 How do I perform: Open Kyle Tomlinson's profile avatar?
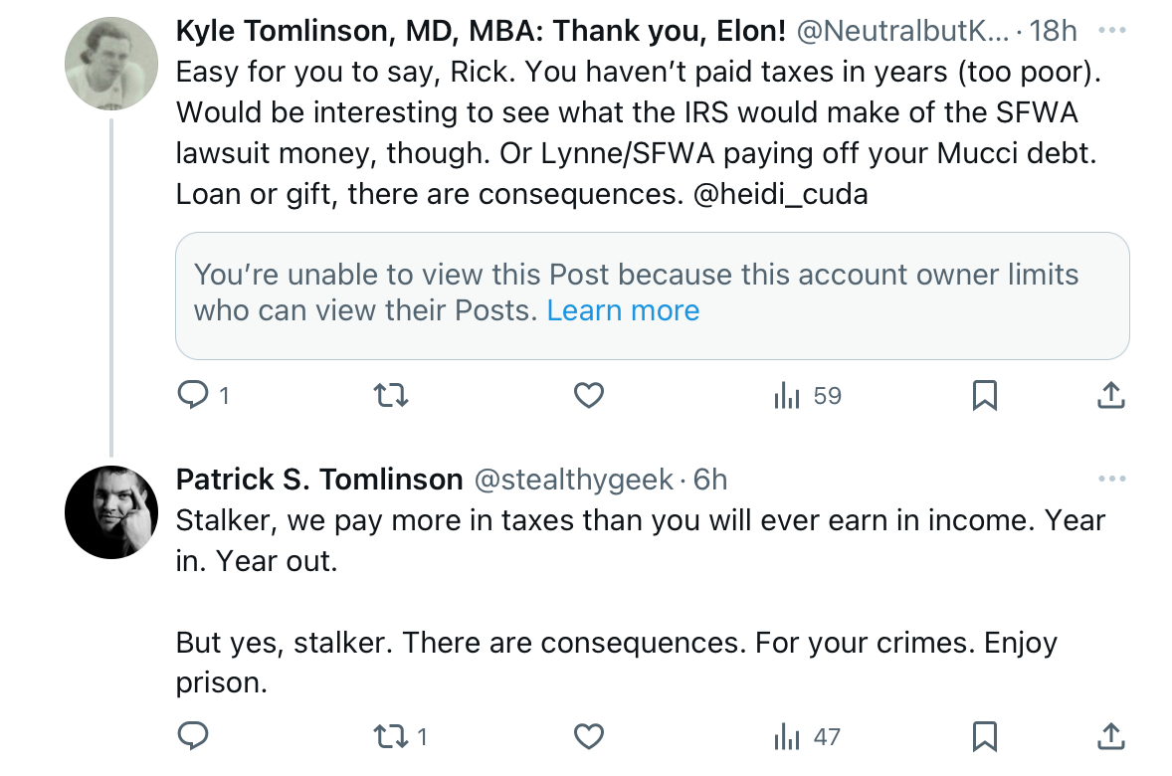(111, 64)
